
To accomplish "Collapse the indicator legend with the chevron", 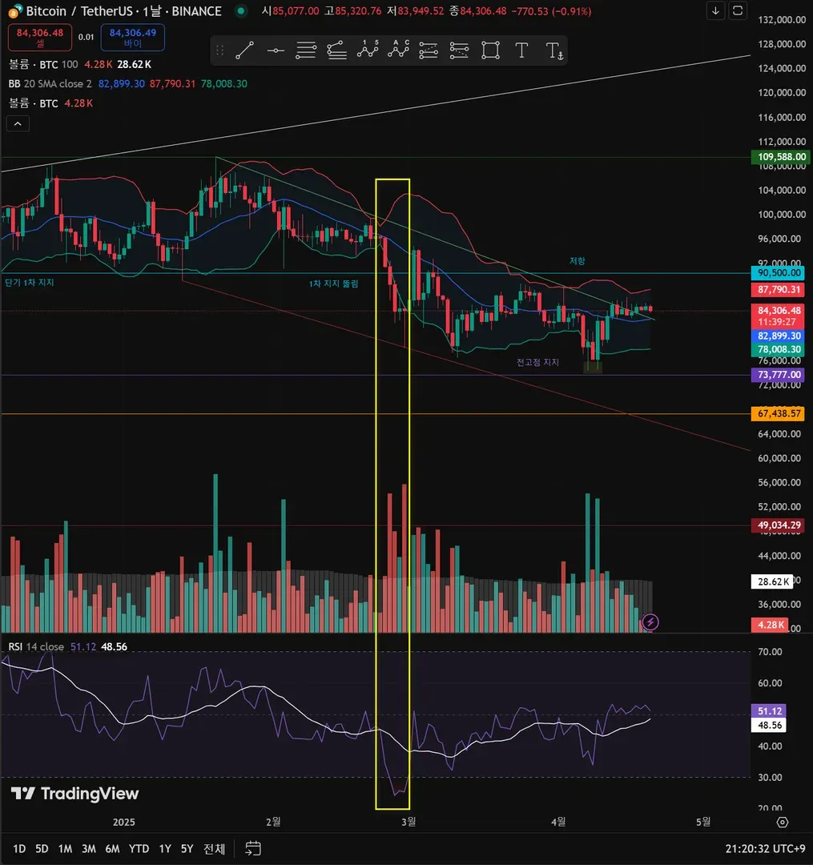I will tap(18, 123).
